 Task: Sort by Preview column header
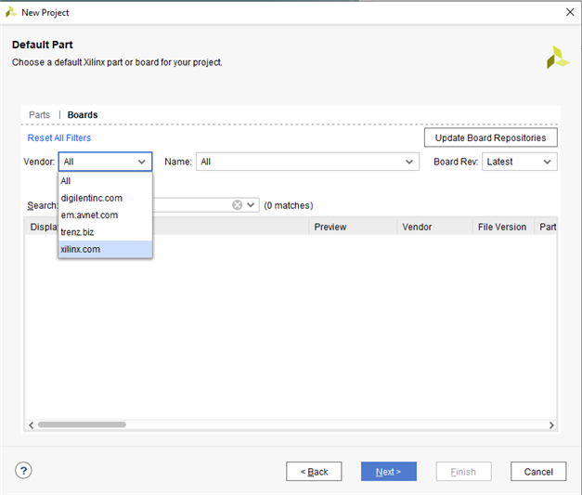(x=330, y=227)
